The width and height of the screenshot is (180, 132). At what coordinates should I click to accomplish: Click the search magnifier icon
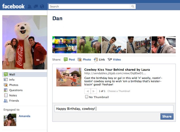(x=133, y=6)
